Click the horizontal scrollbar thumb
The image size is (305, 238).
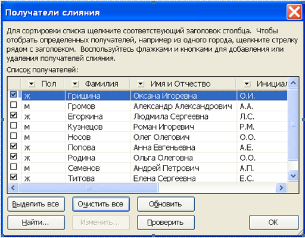click(89, 187)
